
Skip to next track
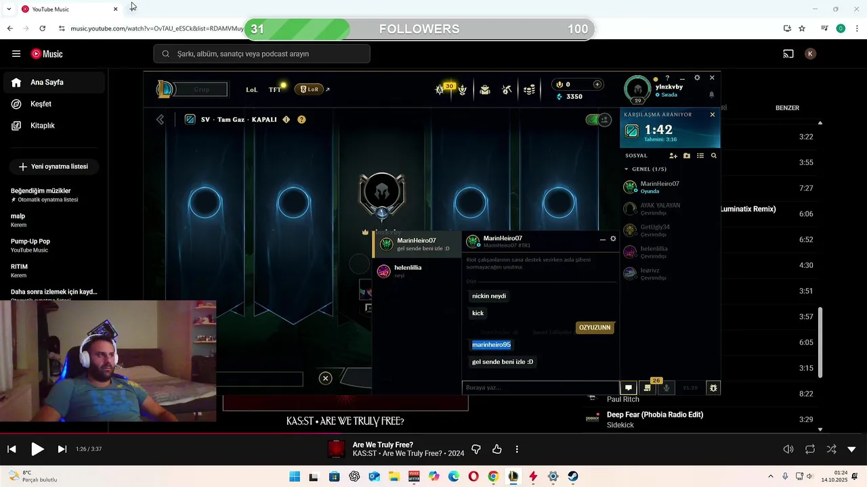62,449
